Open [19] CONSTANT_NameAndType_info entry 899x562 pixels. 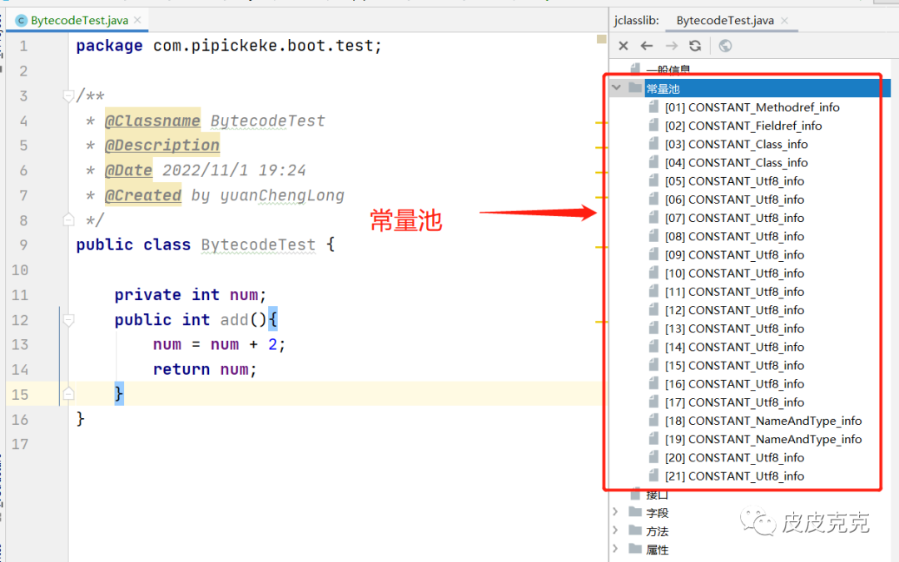point(763,439)
